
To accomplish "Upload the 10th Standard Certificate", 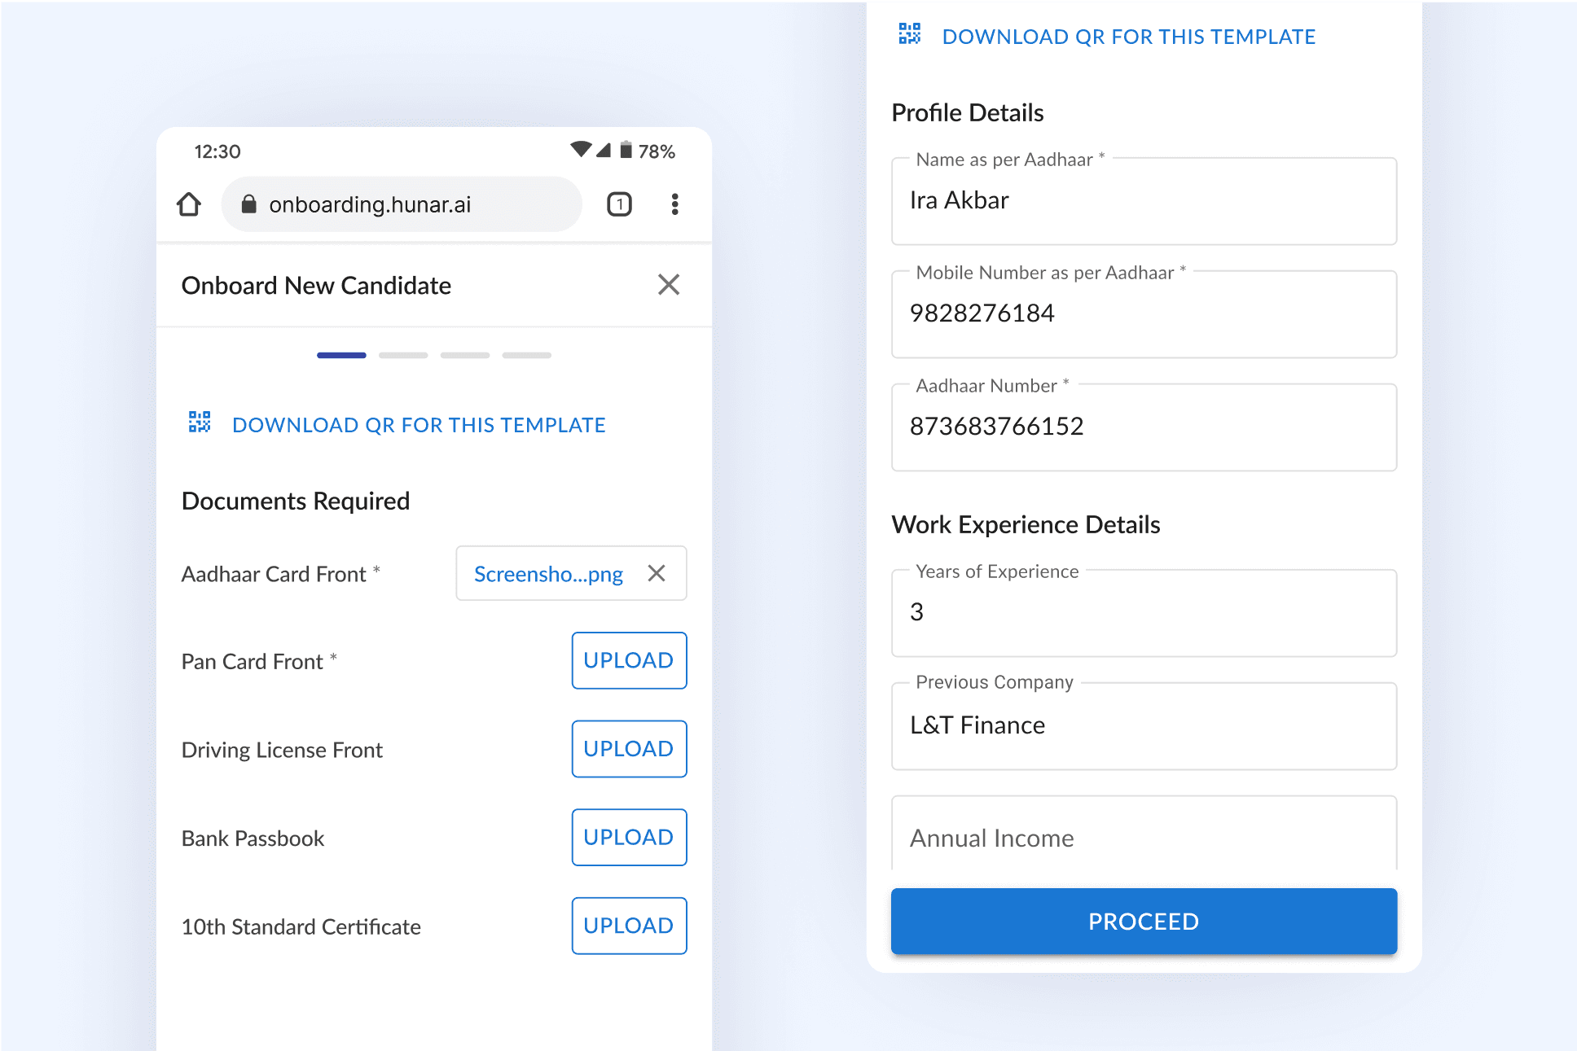I will coord(629,926).
